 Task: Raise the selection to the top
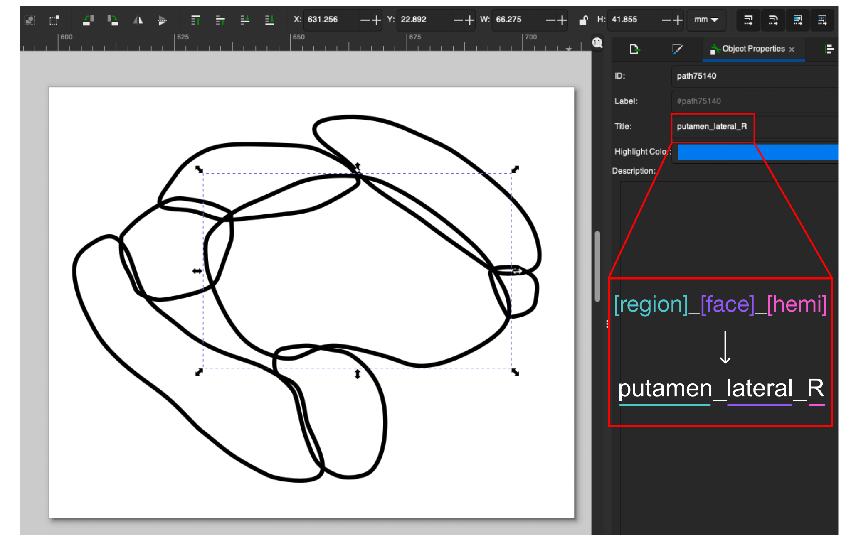coord(196,20)
